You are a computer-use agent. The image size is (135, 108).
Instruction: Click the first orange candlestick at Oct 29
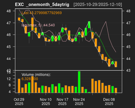[19, 19]
